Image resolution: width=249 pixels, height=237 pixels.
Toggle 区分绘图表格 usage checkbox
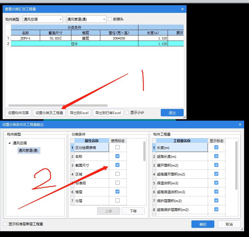[x=117, y=147]
